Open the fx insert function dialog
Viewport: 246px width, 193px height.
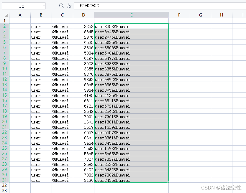[69, 6]
